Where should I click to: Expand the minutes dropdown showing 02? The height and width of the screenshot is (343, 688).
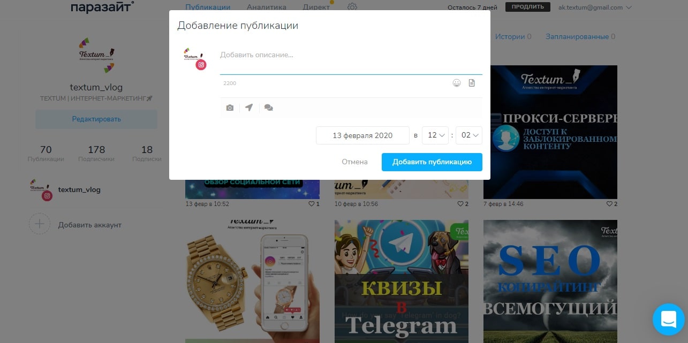469,135
